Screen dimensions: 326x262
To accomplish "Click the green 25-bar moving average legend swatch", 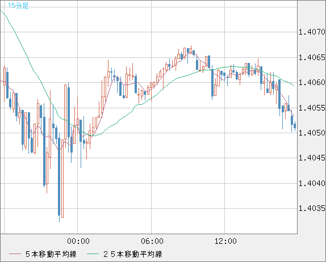I will coord(93,254).
